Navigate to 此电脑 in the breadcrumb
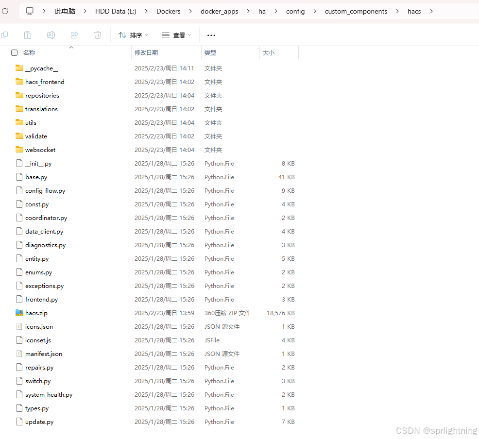 point(65,11)
